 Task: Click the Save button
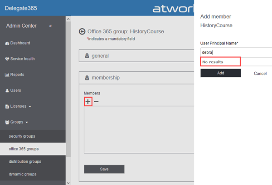[x=104, y=169]
